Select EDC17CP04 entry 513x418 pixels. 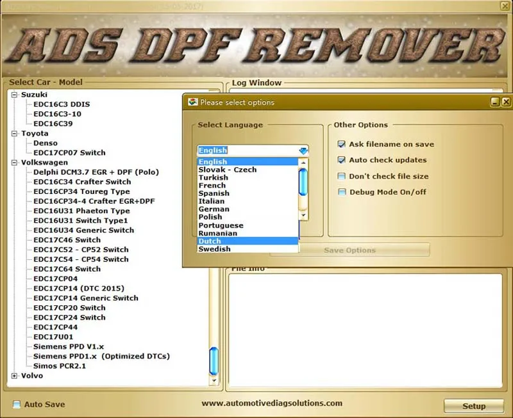55,279
